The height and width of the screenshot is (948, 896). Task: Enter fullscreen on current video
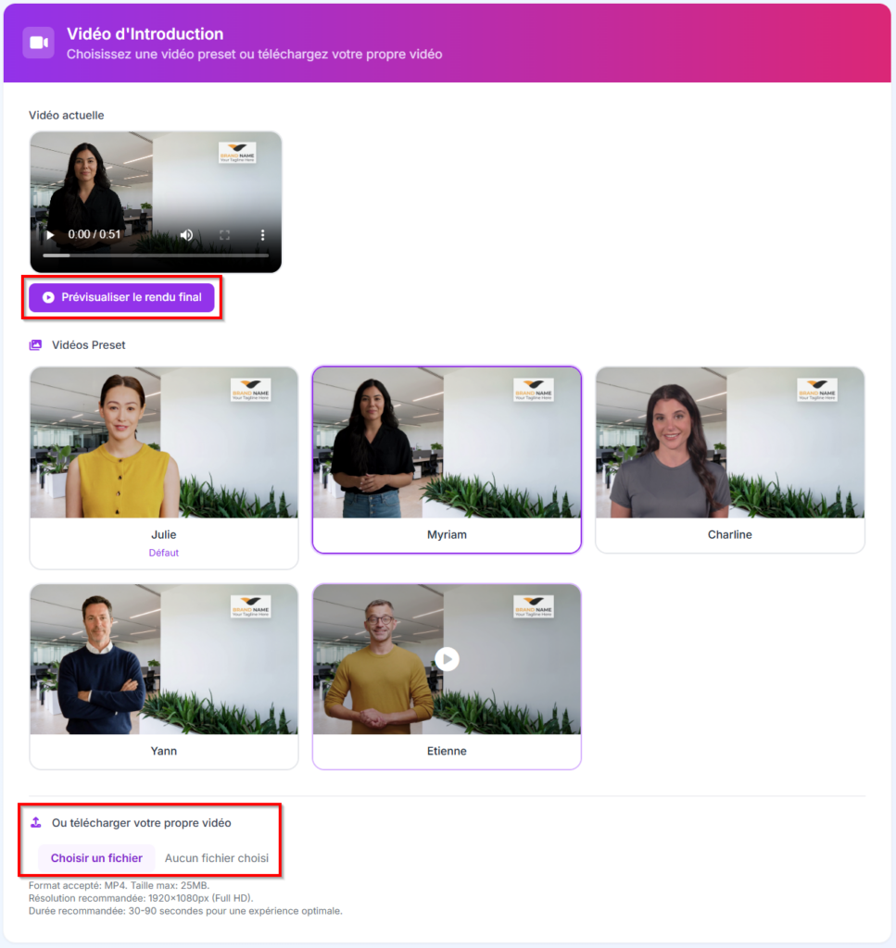tap(224, 235)
